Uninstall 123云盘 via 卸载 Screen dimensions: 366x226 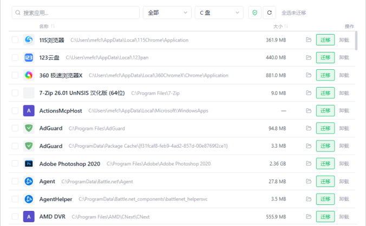pyautogui.click(x=344, y=57)
